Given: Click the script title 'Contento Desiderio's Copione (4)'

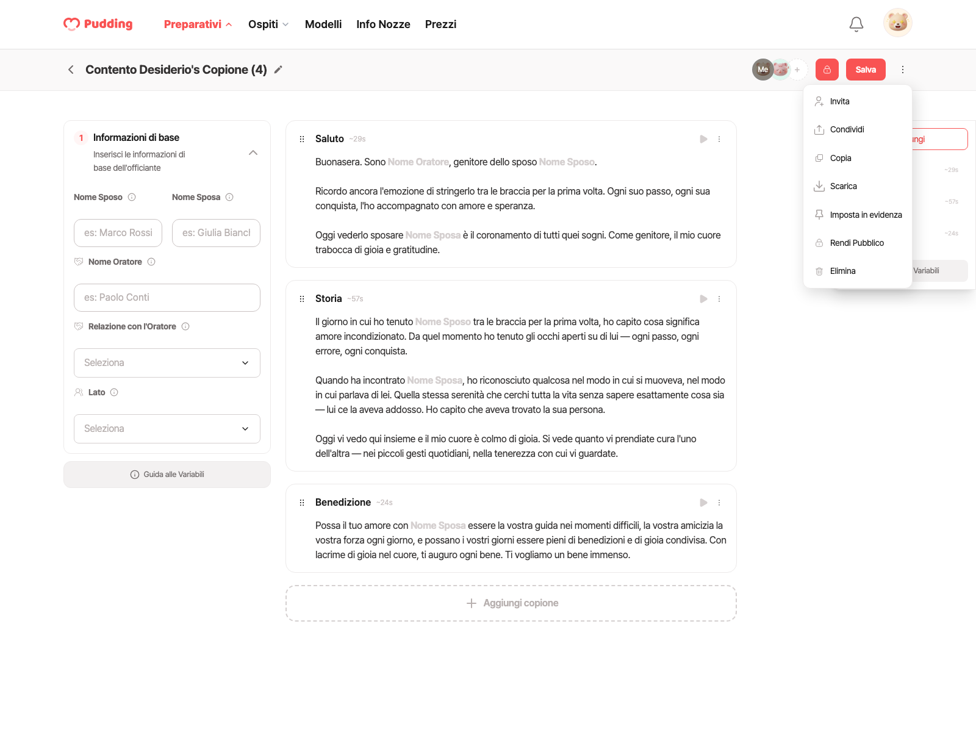Looking at the screenshot, I should (x=176, y=70).
